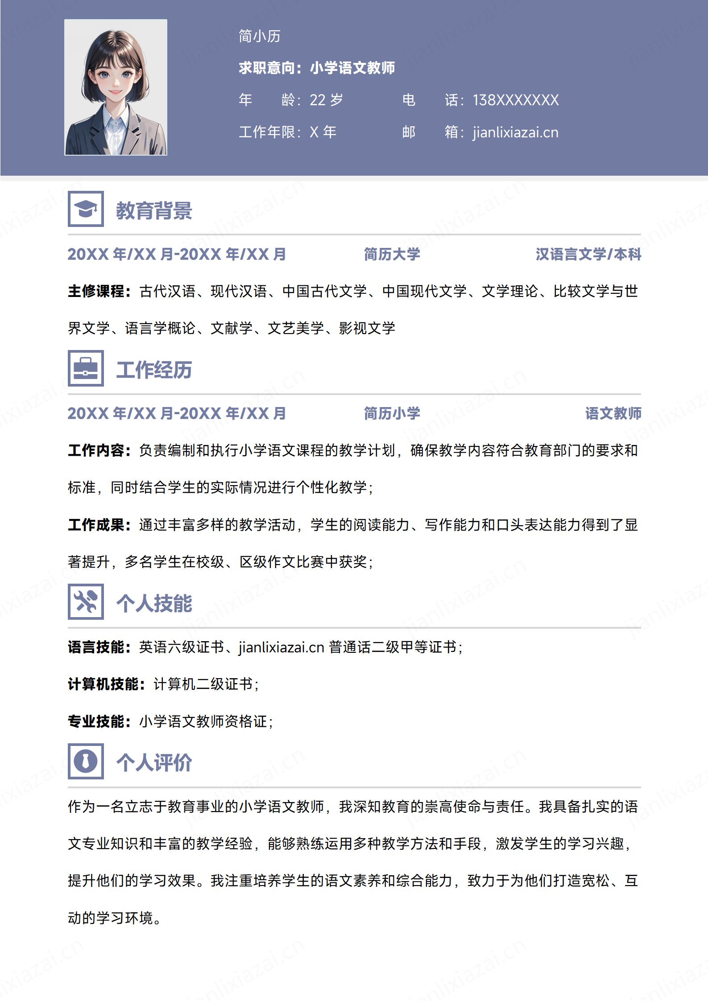The width and height of the screenshot is (708, 1001).
Task: Click the job title 语文教师
Action: pos(613,414)
